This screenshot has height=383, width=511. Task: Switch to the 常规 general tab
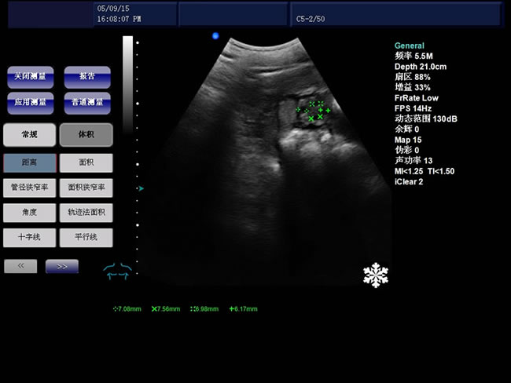coord(30,135)
